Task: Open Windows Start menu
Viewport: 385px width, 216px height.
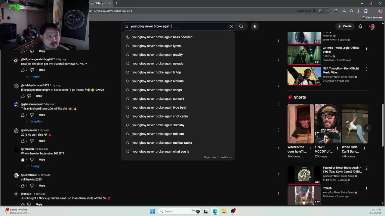Action: 152,211
